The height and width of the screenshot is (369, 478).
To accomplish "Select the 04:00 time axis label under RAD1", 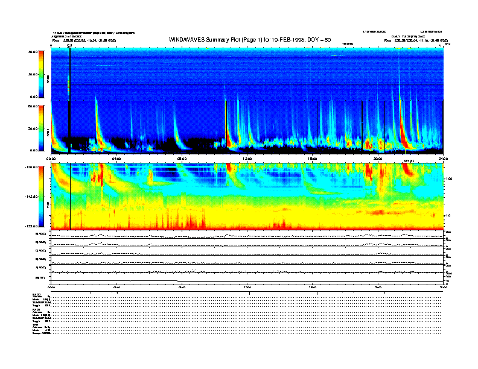I will tap(116, 159).
